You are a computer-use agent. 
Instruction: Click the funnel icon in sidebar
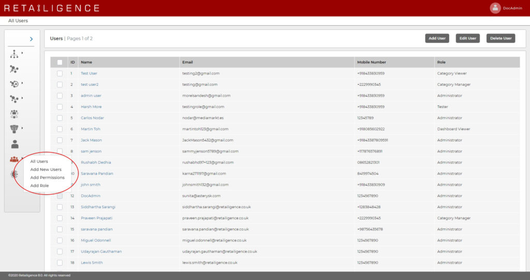click(x=14, y=129)
